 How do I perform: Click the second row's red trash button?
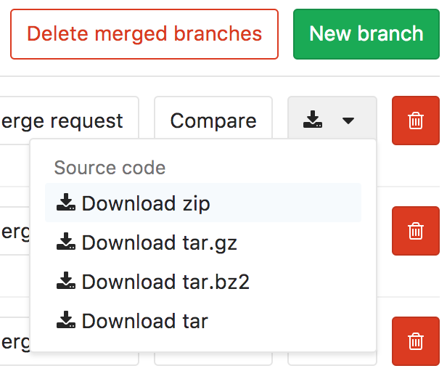[x=416, y=231]
